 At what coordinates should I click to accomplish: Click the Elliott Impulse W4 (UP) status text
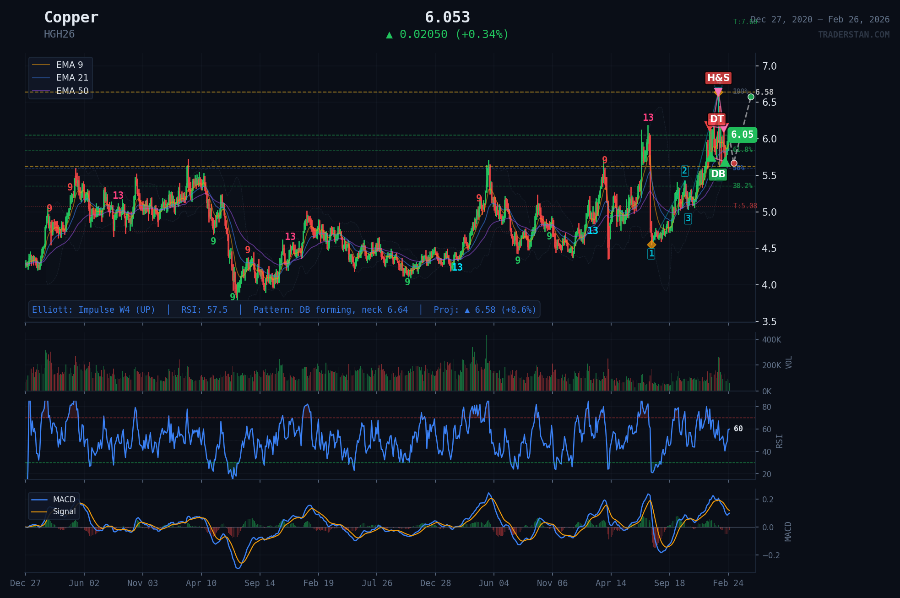coord(93,310)
